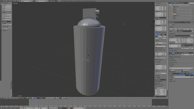The width and height of the screenshot is (194, 109).
Task: Click the Flat shading button
Action: point(9,25)
